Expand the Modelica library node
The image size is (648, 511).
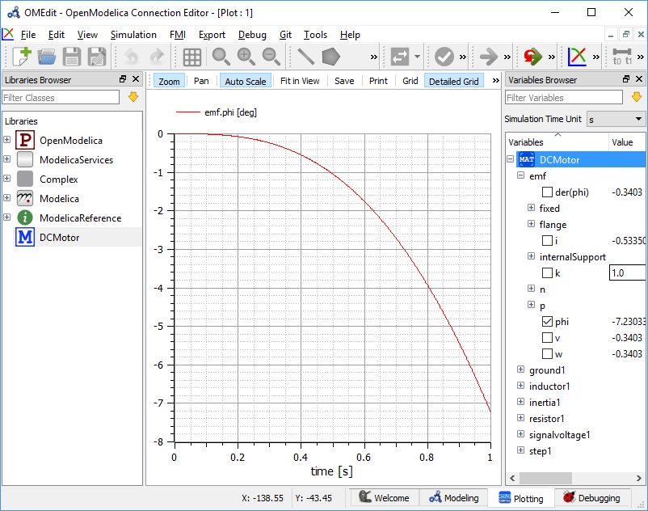point(7,199)
